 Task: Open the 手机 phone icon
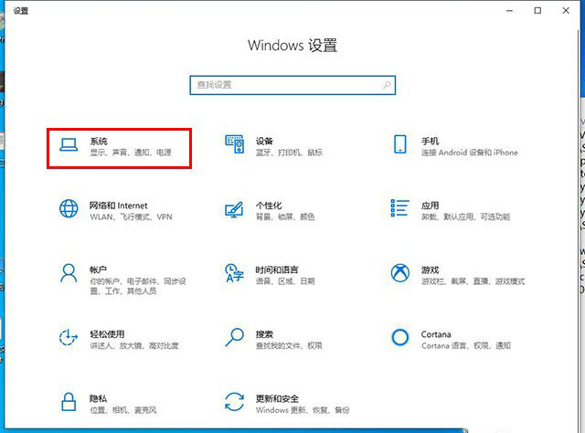point(400,144)
